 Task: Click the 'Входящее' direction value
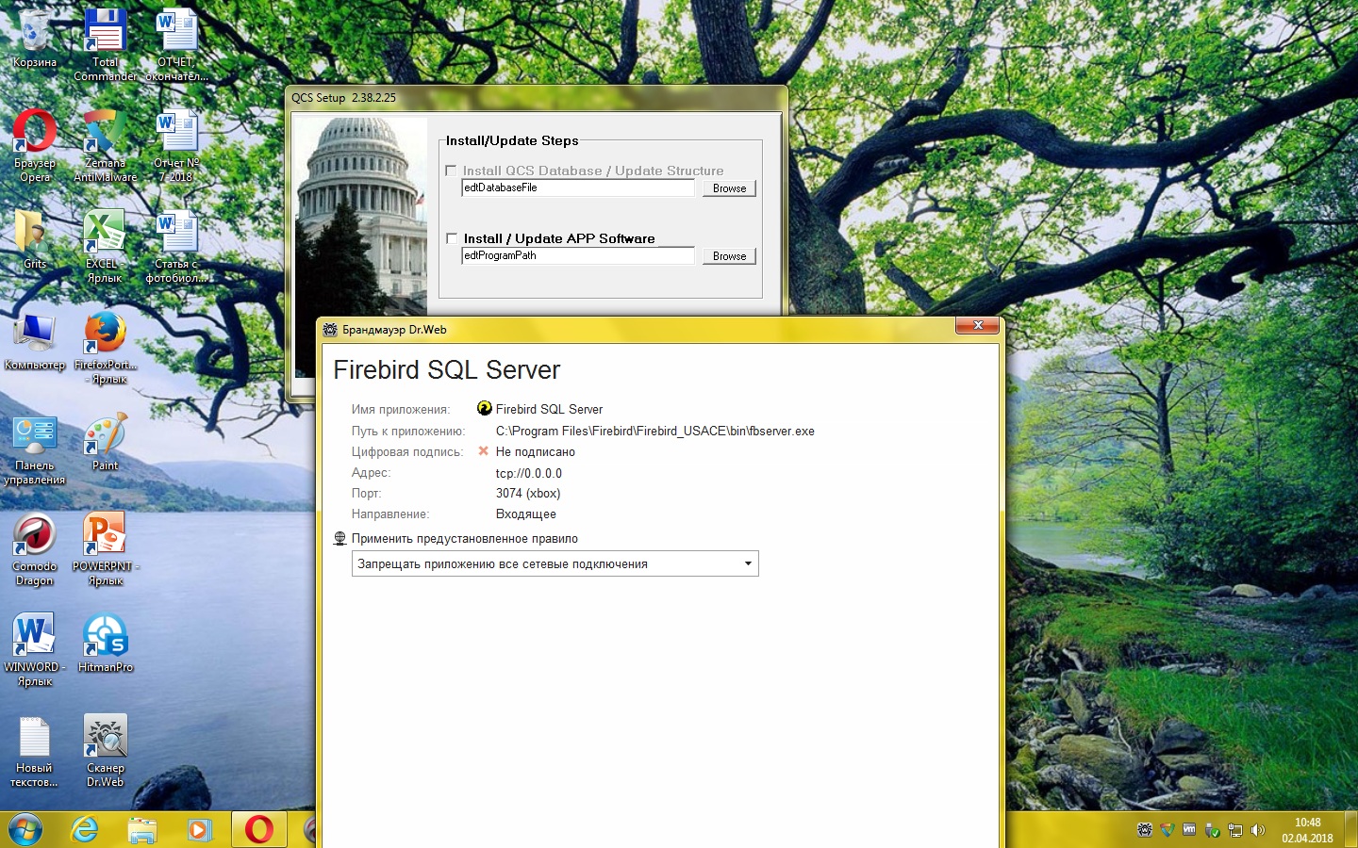[x=526, y=514]
